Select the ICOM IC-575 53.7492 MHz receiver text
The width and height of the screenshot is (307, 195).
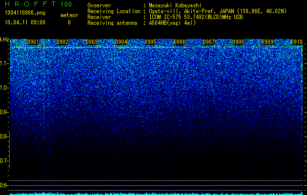tap(196, 17)
